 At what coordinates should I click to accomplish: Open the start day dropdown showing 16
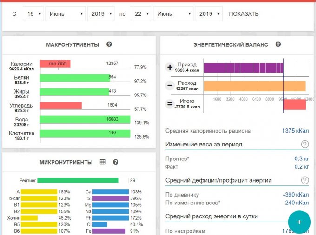(33, 14)
